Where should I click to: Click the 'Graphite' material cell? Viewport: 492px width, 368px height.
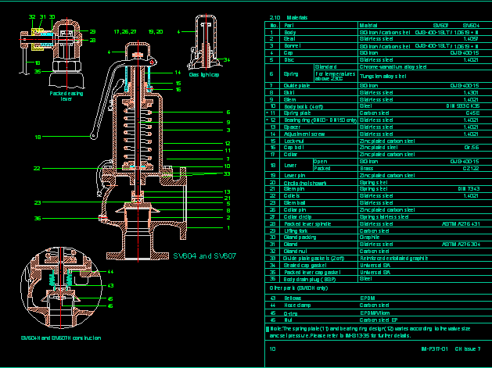click(369, 238)
